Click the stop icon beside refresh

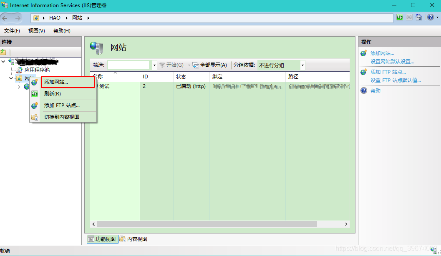pos(409,18)
